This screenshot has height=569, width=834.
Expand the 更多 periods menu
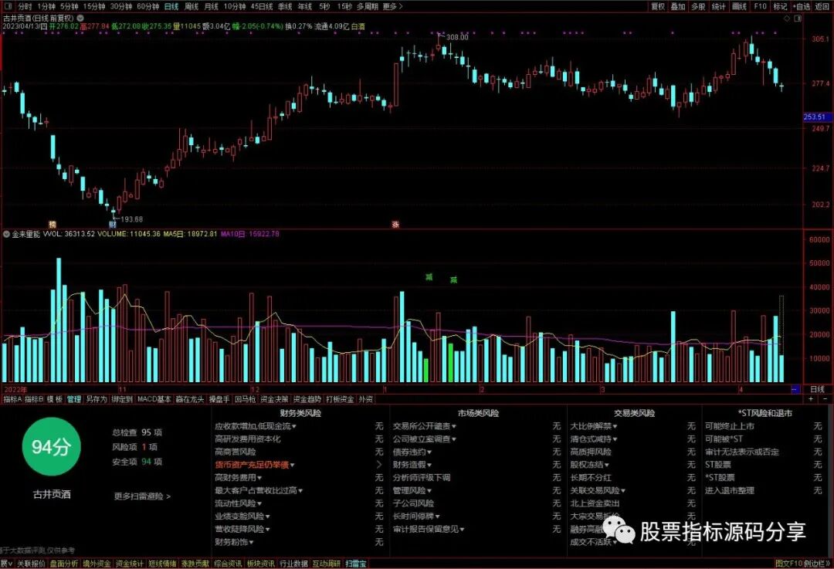[392, 6]
